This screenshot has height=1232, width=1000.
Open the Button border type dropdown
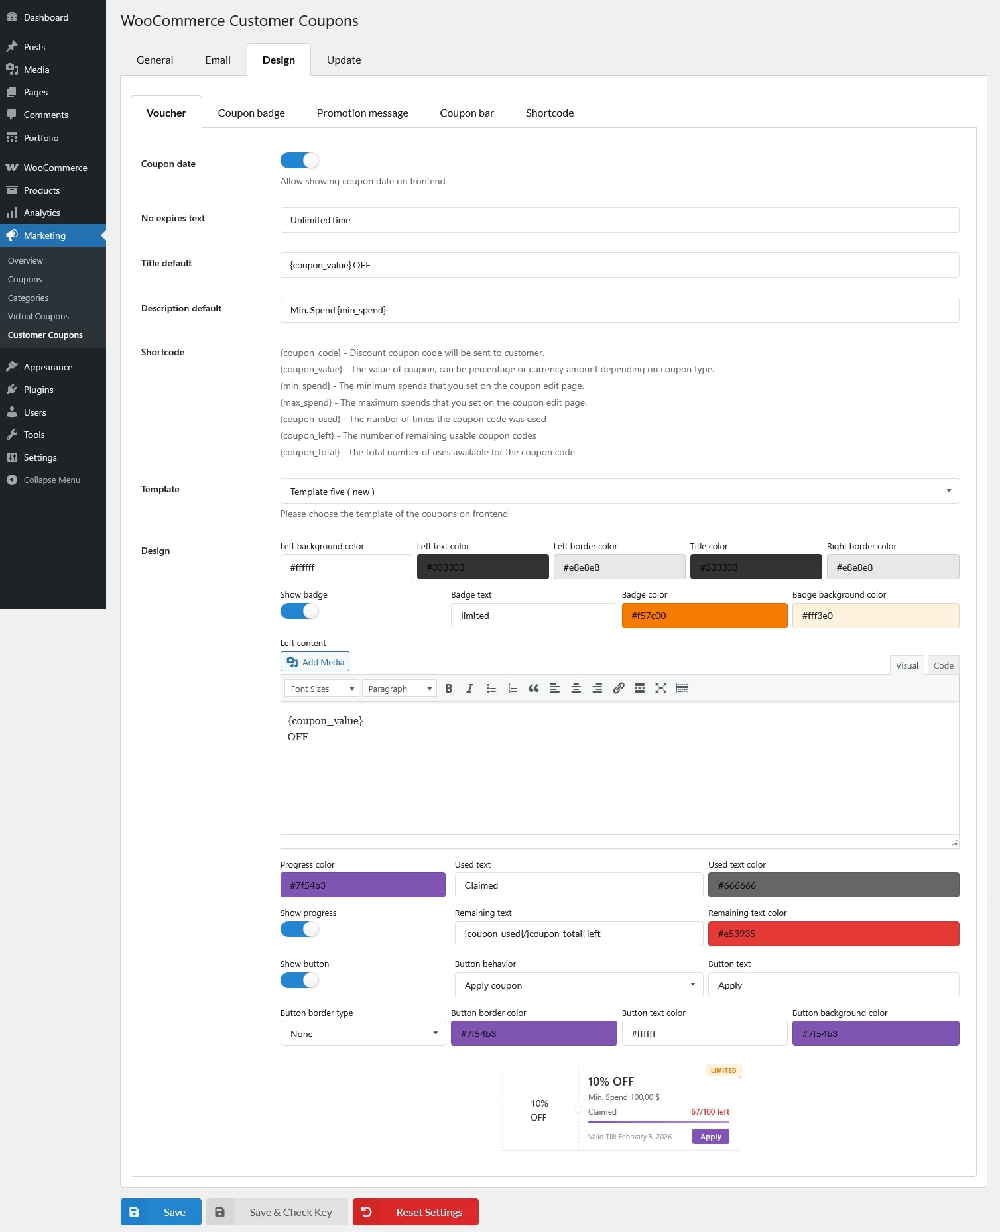click(362, 1034)
